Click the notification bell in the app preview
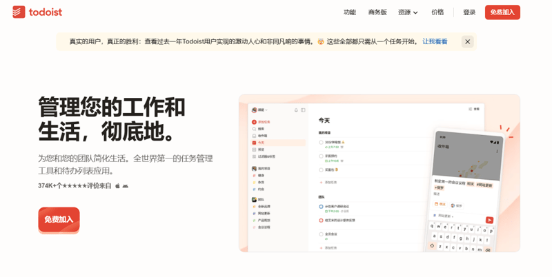This screenshot has width=552, height=277. 296,110
